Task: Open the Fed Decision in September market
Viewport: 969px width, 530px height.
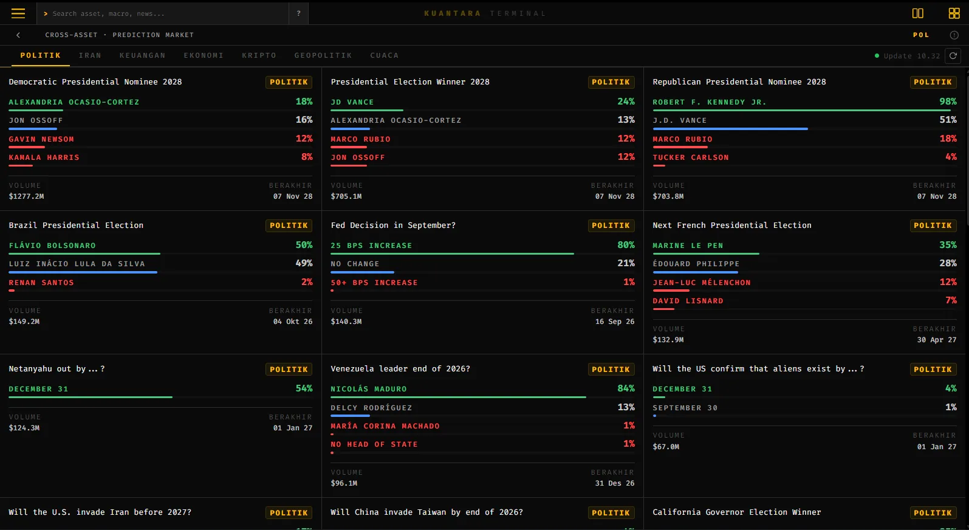Action: tap(393, 225)
